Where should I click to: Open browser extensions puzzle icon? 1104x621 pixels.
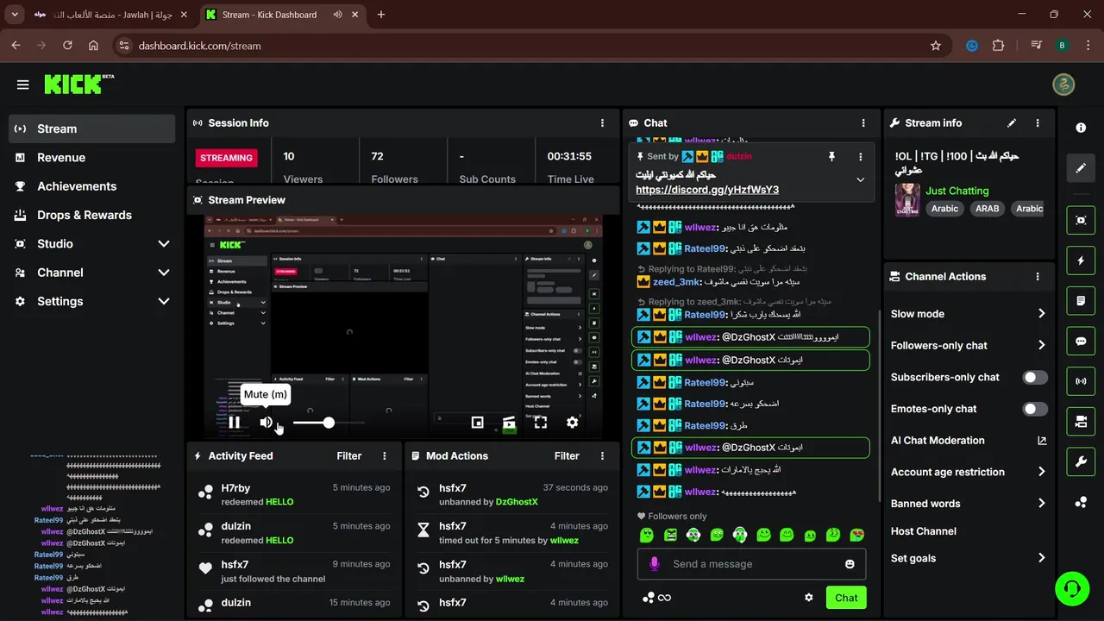pos(999,46)
